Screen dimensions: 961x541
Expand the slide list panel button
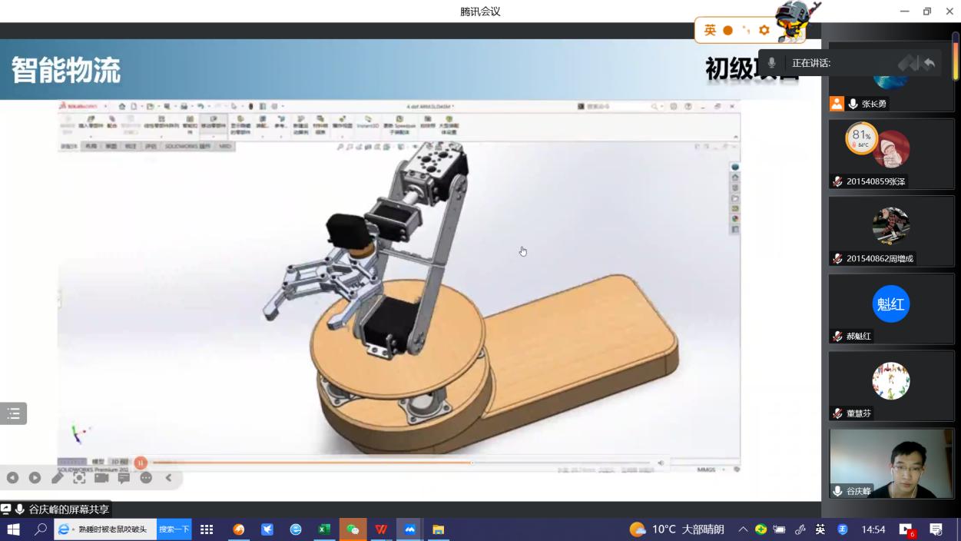click(13, 413)
